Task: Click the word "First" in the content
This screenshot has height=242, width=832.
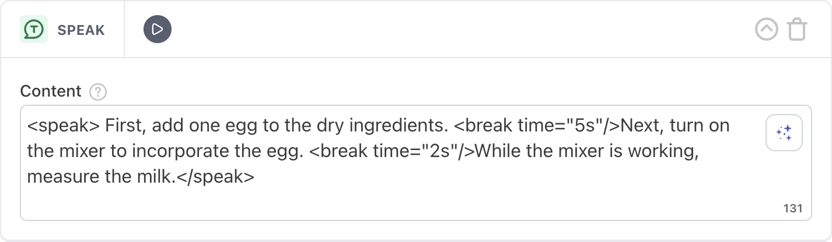Action: 125,126
